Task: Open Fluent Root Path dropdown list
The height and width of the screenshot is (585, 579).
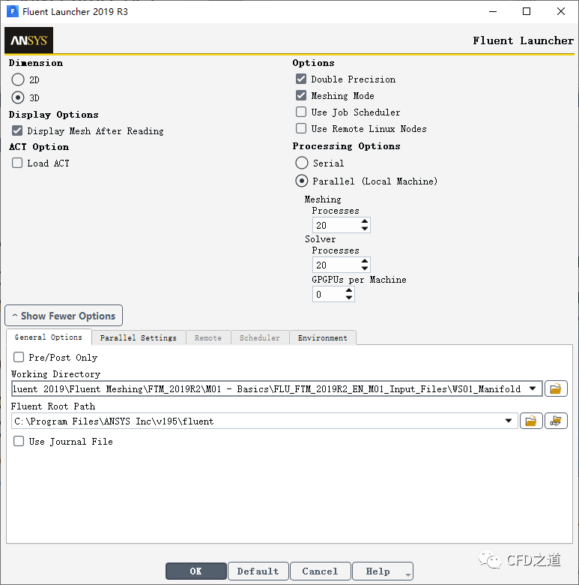Action: (x=509, y=421)
